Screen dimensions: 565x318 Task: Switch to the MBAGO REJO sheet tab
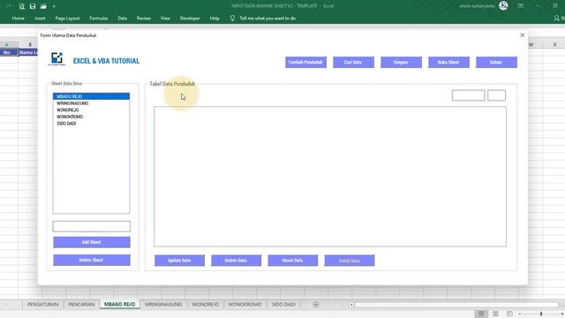[120, 305]
